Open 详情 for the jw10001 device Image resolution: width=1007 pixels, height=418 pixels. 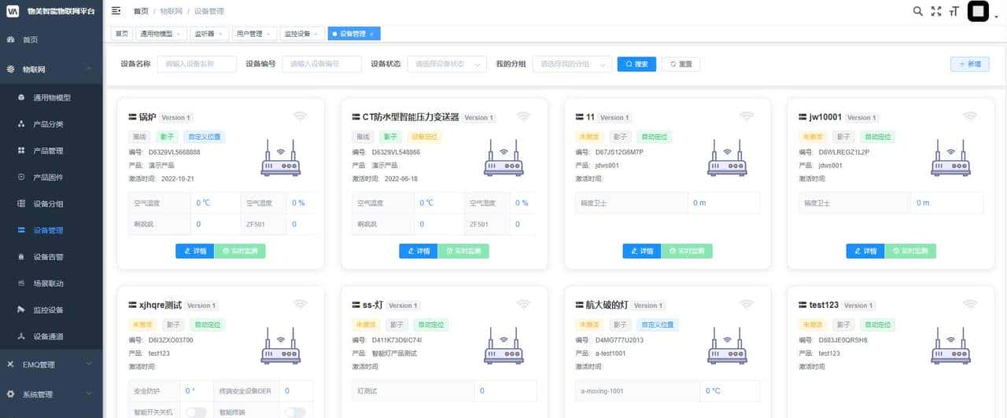[865, 251]
